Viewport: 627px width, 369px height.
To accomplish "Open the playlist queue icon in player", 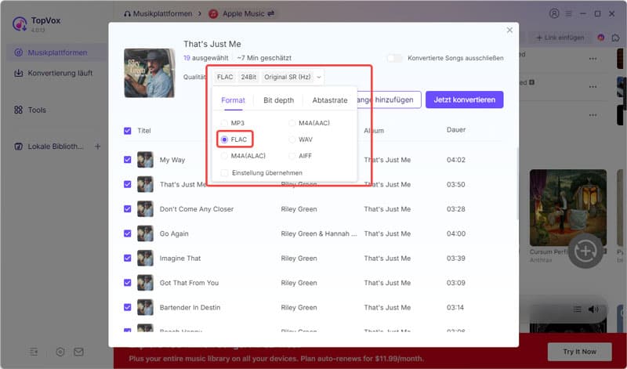I will (577, 309).
